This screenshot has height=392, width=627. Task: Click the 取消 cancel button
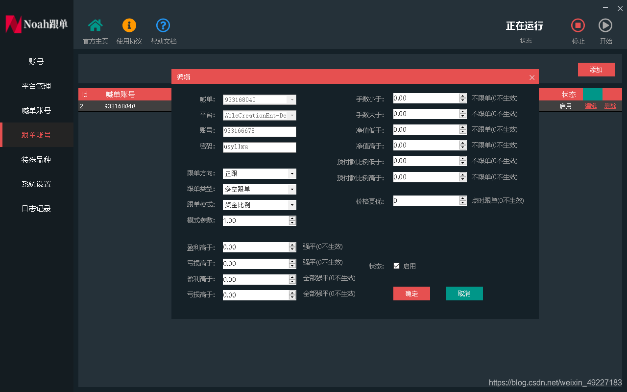click(464, 294)
